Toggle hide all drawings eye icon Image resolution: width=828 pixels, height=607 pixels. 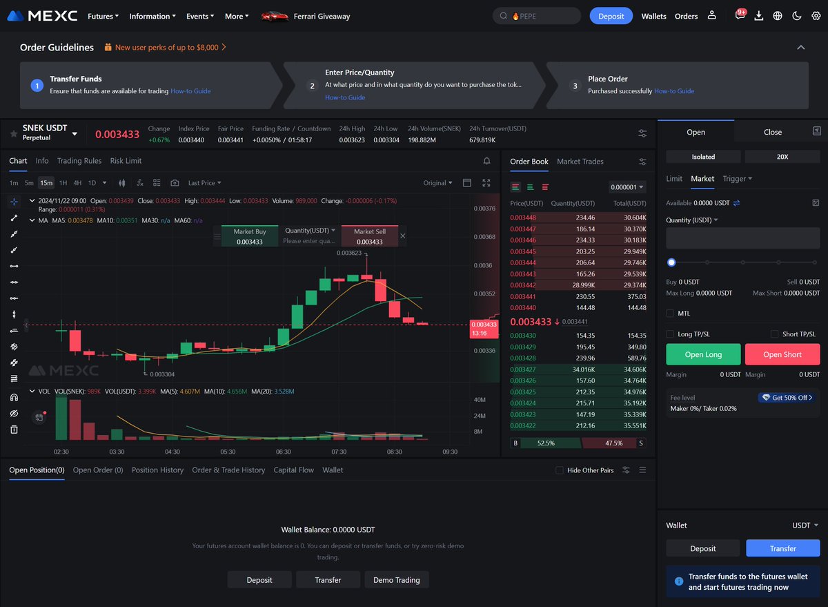(x=14, y=414)
